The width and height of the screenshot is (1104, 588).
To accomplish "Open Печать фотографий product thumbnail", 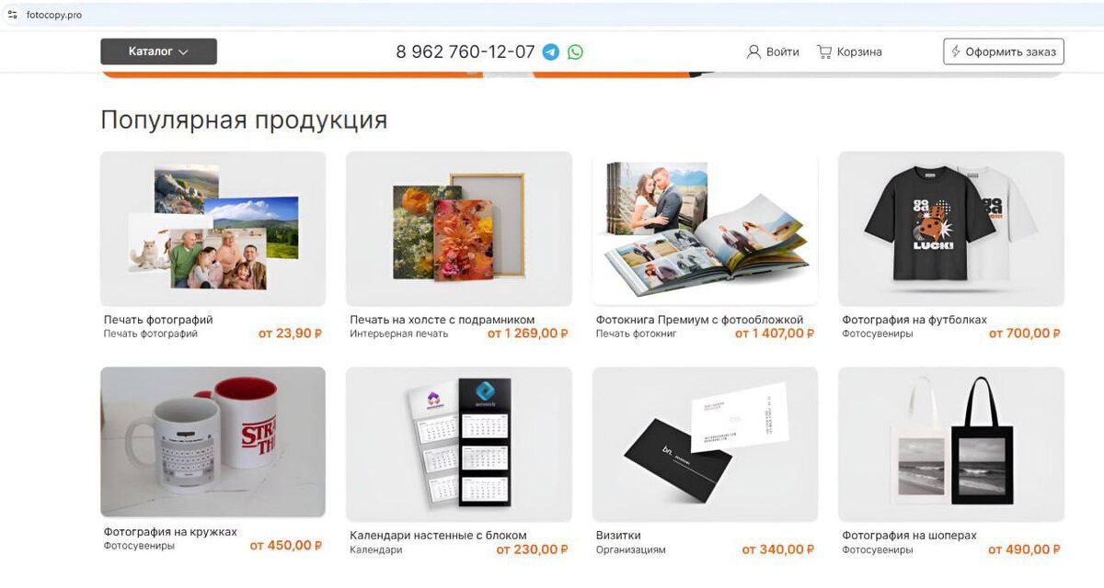I will [213, 229].
